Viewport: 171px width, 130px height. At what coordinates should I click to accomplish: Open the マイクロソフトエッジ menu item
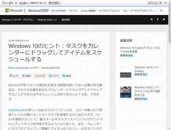coord(109,11)
